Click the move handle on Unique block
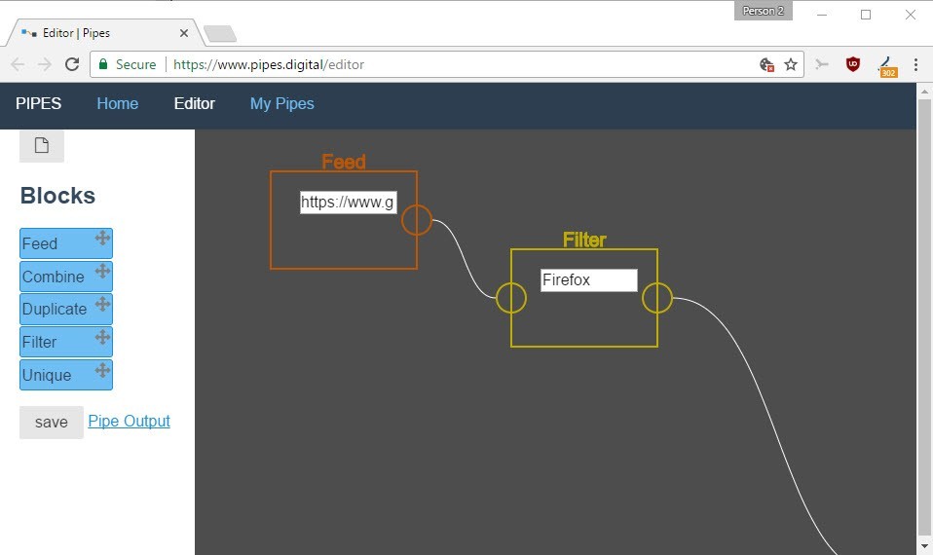Screen dimensions: 933x555 102,370
